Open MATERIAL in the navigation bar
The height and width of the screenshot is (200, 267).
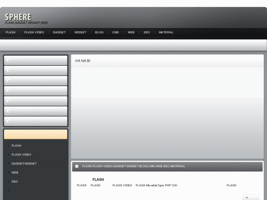(166, 32)
